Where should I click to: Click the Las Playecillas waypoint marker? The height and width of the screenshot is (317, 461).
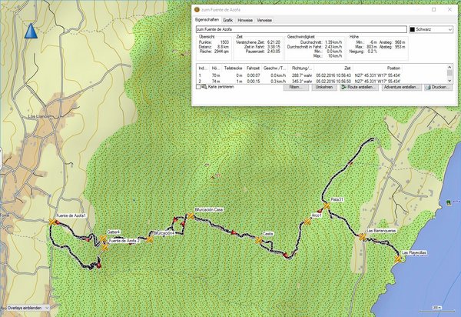(398, 259)
